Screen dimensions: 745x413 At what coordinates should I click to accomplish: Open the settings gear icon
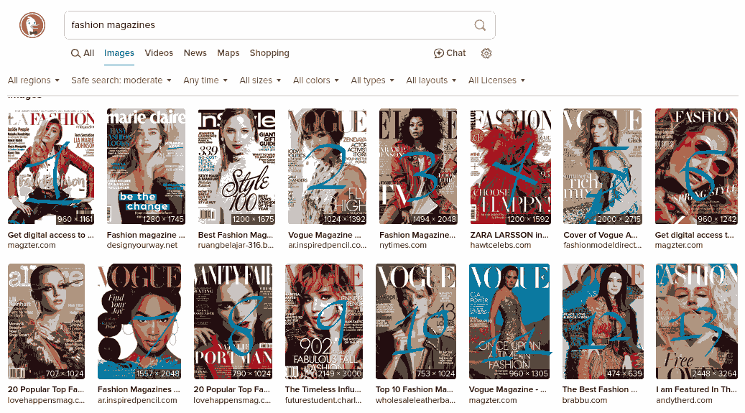tap(486, 53)
